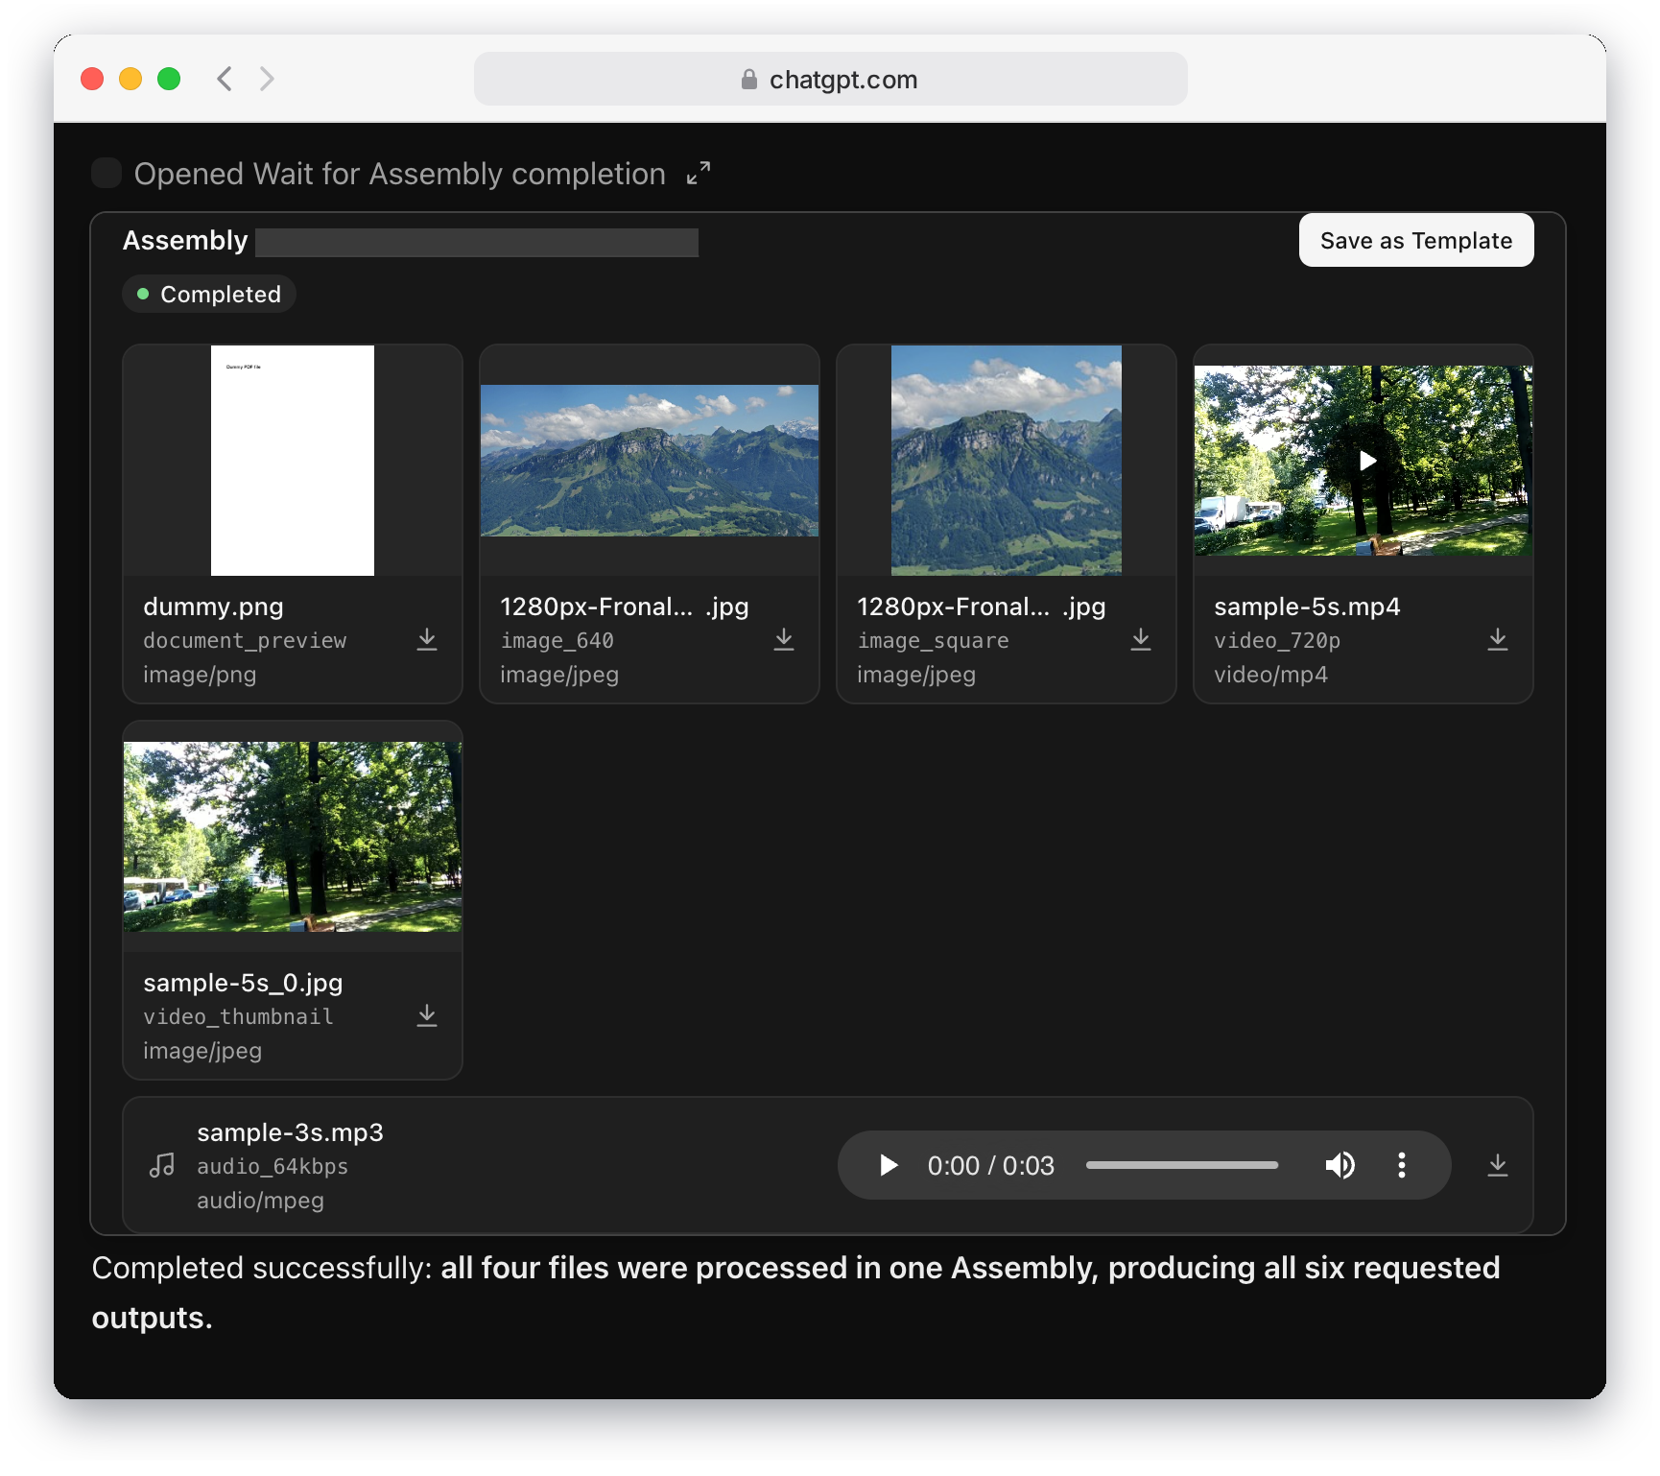The width and height of the screenshot is (1660, 1476).
Task: Download sample-5s.mp4 video
Action: (x=1498, y=640)
